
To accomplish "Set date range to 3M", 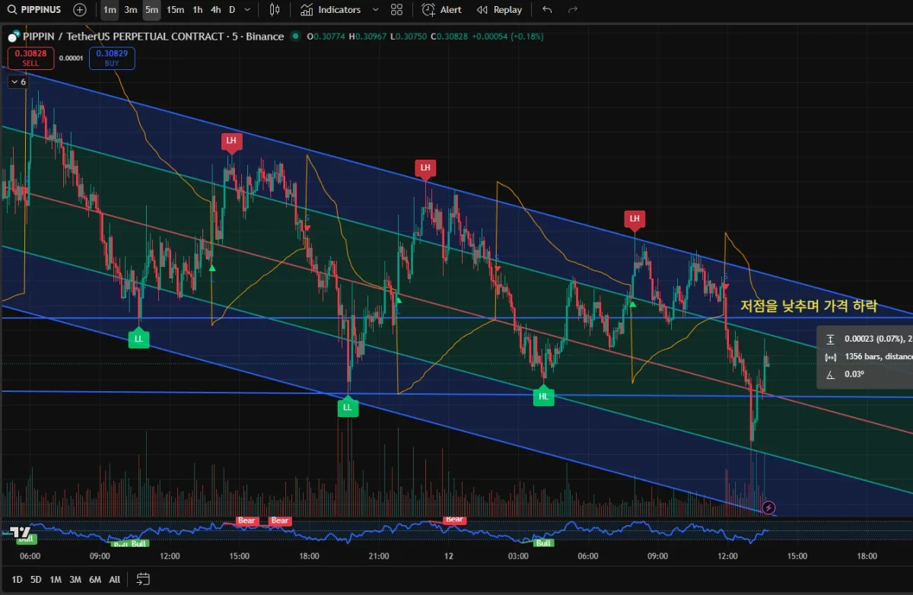I will [75, 579].
